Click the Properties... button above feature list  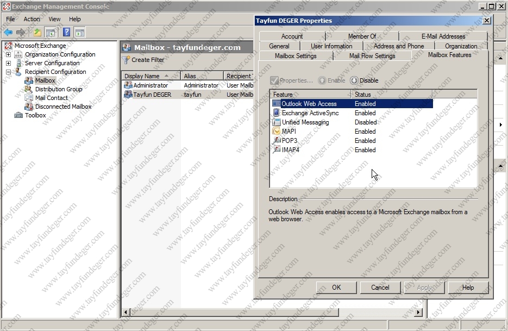pyautogui.click(x=292, y=80)
